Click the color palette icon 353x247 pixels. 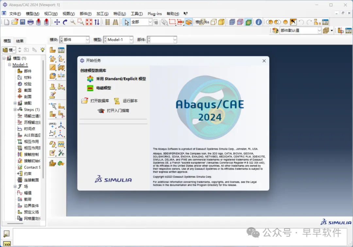(x=275, y=30)
